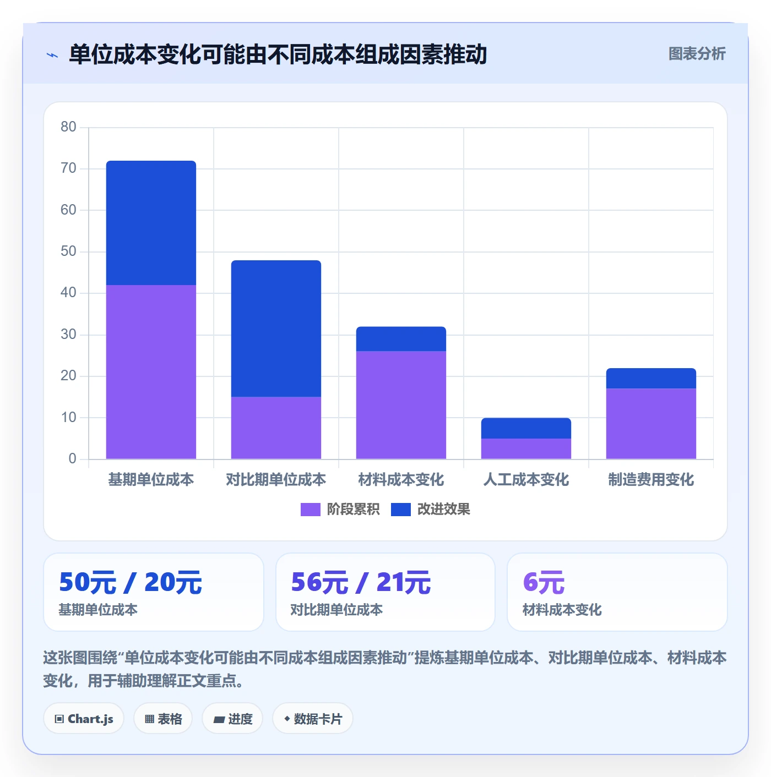Screen dimensions: 771x777
Task: Select the 进度 tag chip
Action: (x=232, y=718)
